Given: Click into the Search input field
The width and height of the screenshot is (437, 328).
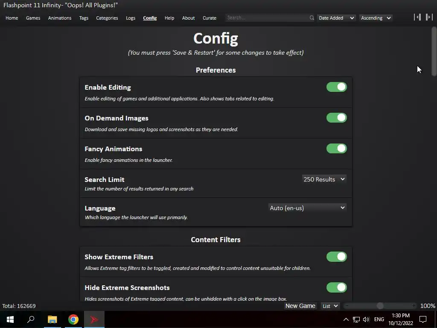Looking at the screenshot, I should point(267,18).
